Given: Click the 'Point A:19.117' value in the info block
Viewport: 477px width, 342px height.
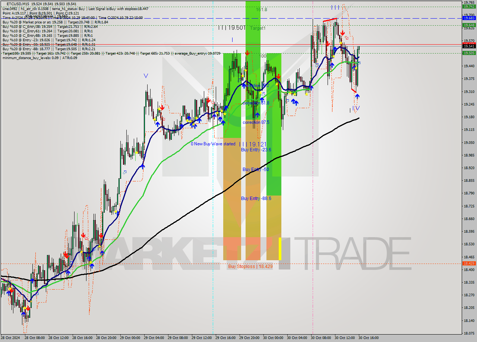Looking at the screenshot, I should click(13, 13).
